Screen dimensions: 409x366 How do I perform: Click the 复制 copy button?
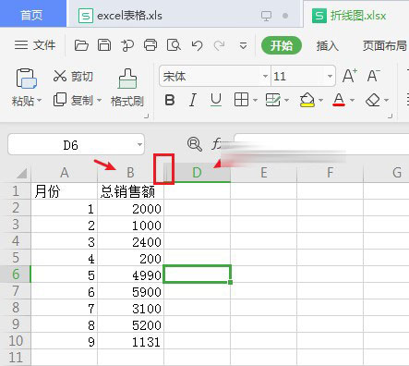(x=73, y=100)
